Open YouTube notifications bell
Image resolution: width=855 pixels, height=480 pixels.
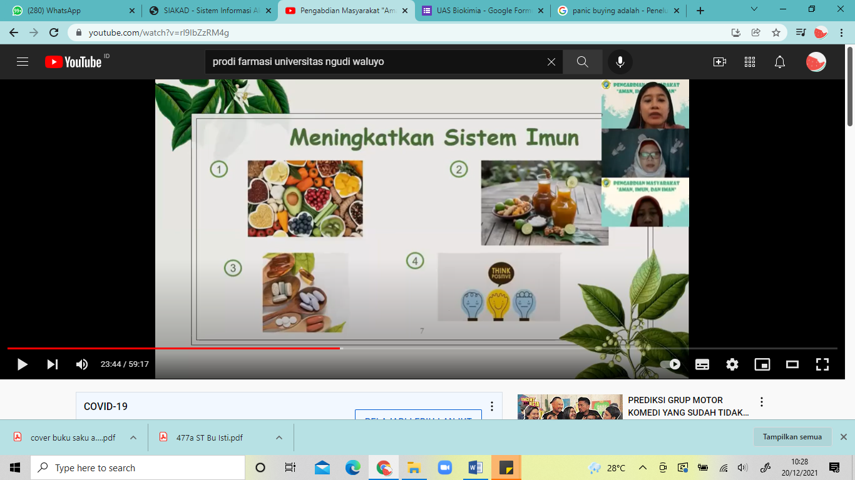[780, 62]
